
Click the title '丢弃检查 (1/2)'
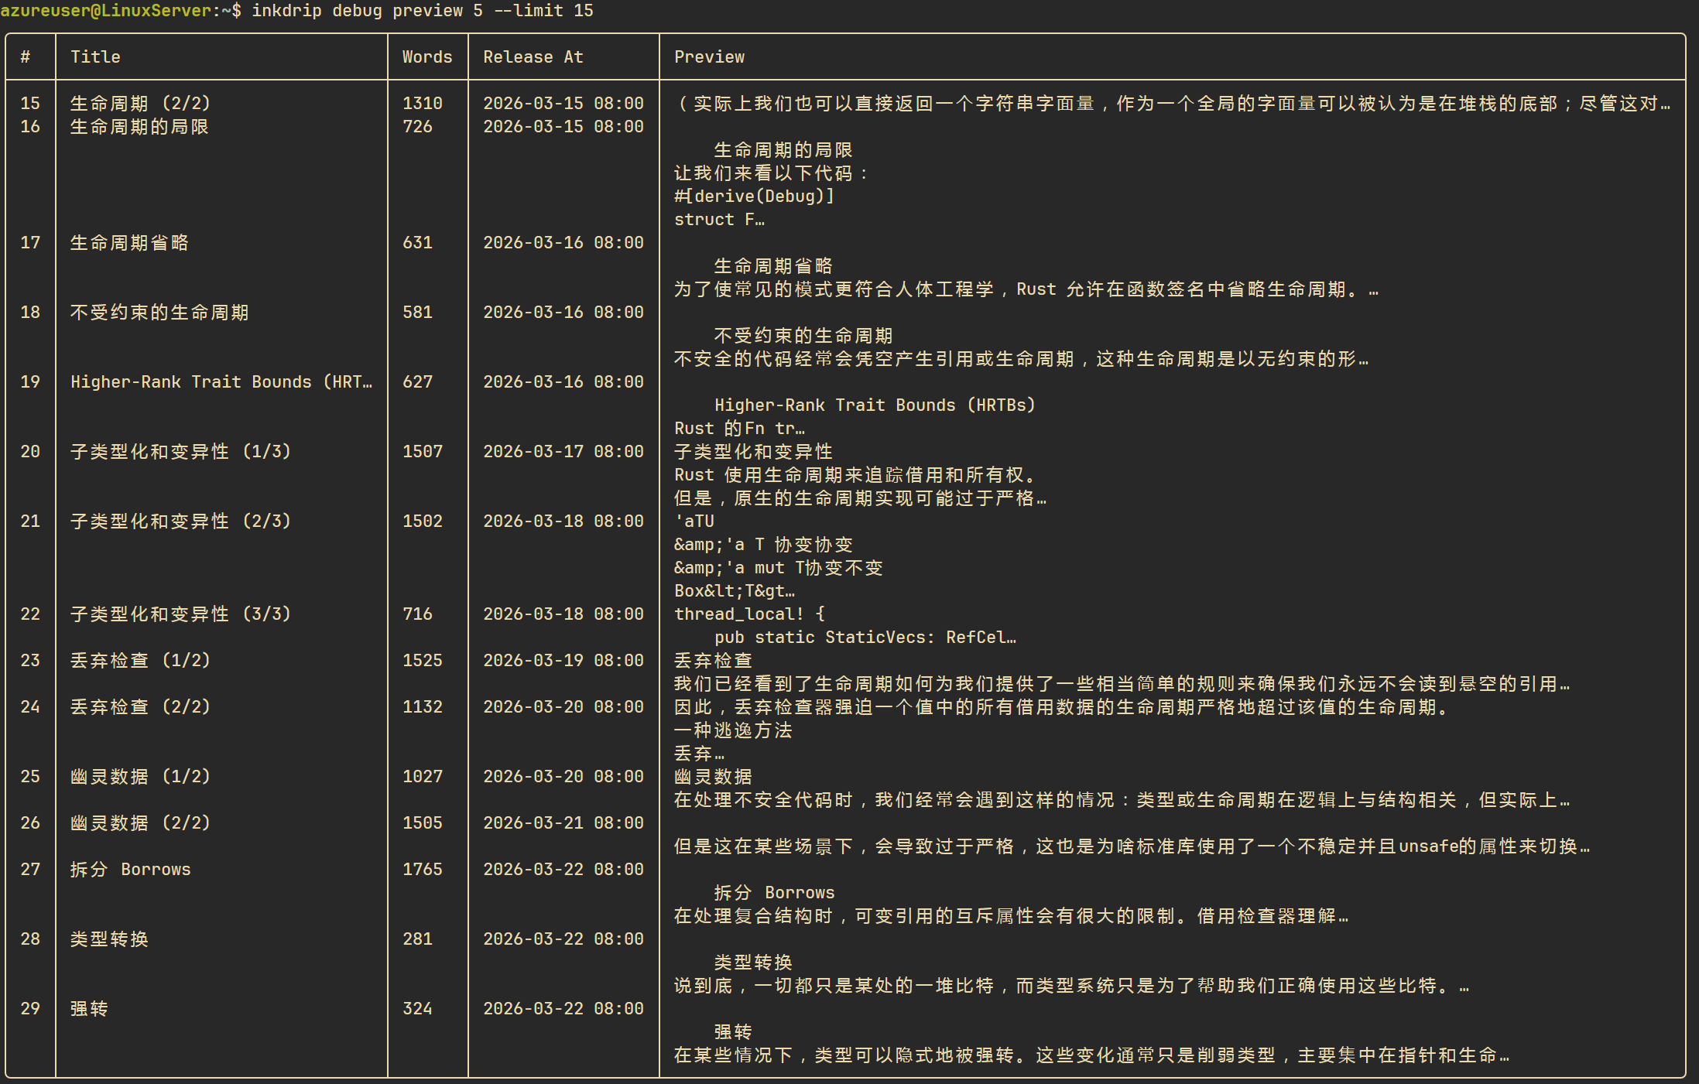[140, 660]
